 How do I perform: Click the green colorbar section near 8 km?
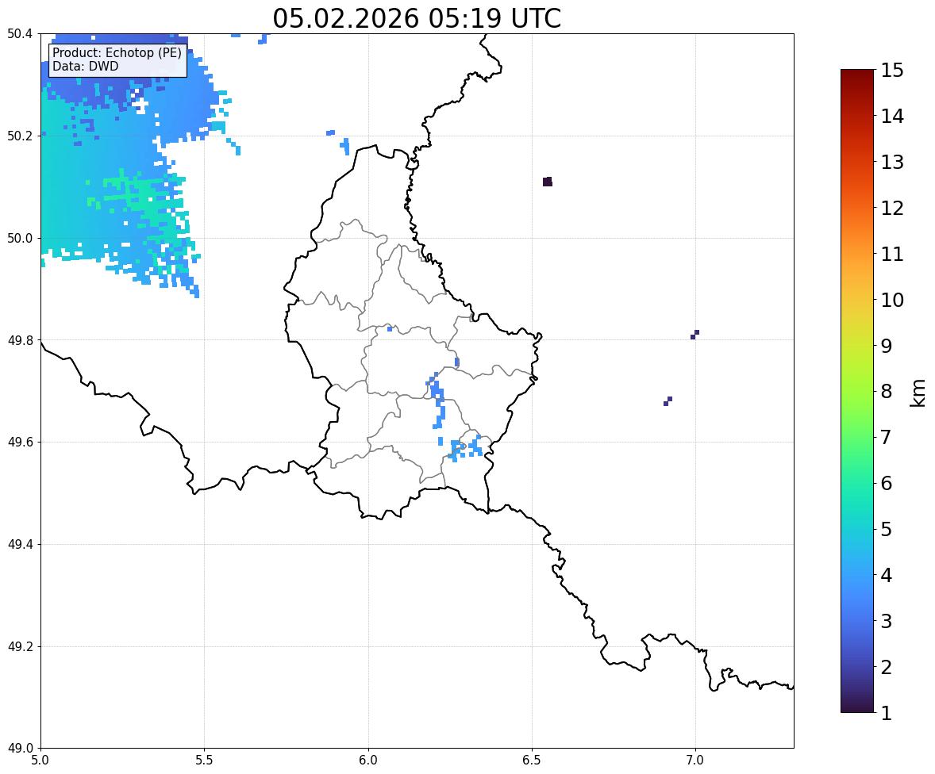[x=857, y=392]
